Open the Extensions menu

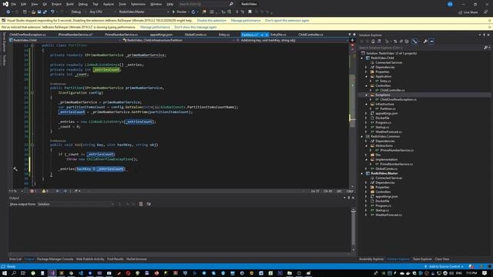click(x=138, y=4)
